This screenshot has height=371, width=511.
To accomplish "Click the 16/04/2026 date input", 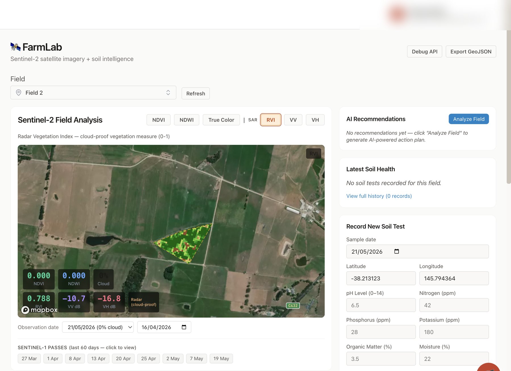I will pyautogui.click(x=164, y=327).
